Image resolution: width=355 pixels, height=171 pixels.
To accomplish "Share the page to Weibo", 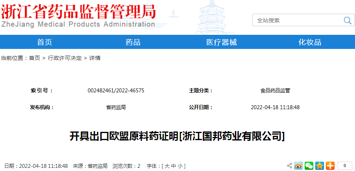I will [298, 166].
